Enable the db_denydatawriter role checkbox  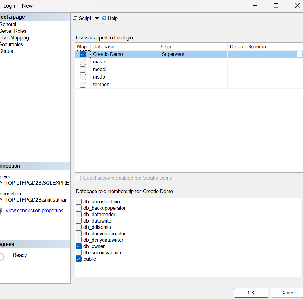tap(79, 240)
